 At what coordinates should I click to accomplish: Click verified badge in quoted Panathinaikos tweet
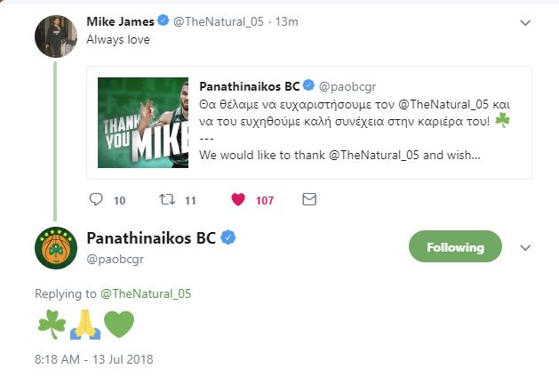308,86
